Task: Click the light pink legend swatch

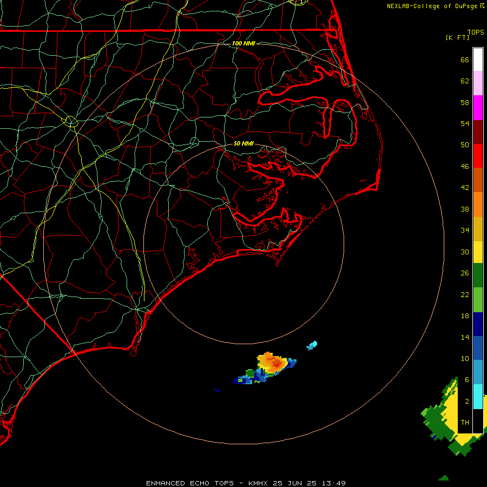Action: (478, 83)
